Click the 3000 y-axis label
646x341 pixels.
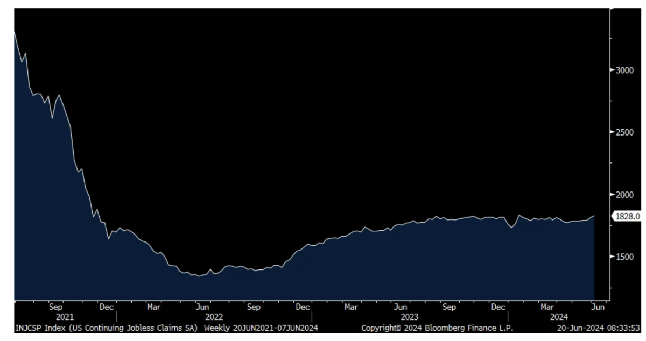[625, 70]
